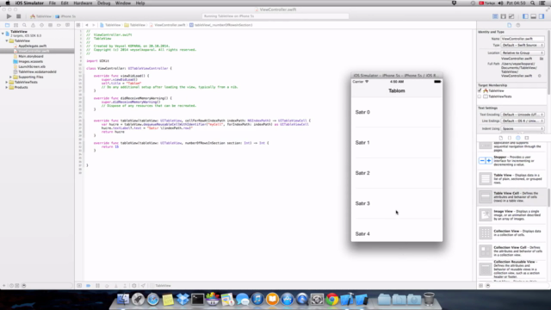Viewport: 551px width, 310px height.
Task: Open the Media library
Action: (x=527, y=138)
